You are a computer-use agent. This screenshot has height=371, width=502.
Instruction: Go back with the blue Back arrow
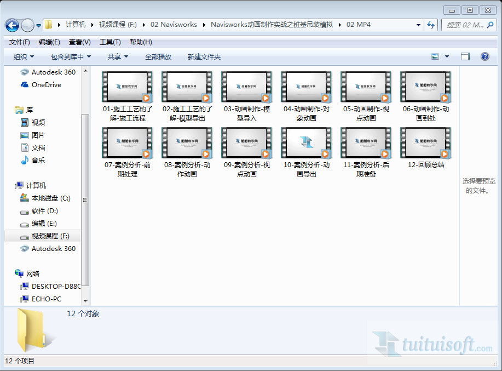tap(13, 25)
